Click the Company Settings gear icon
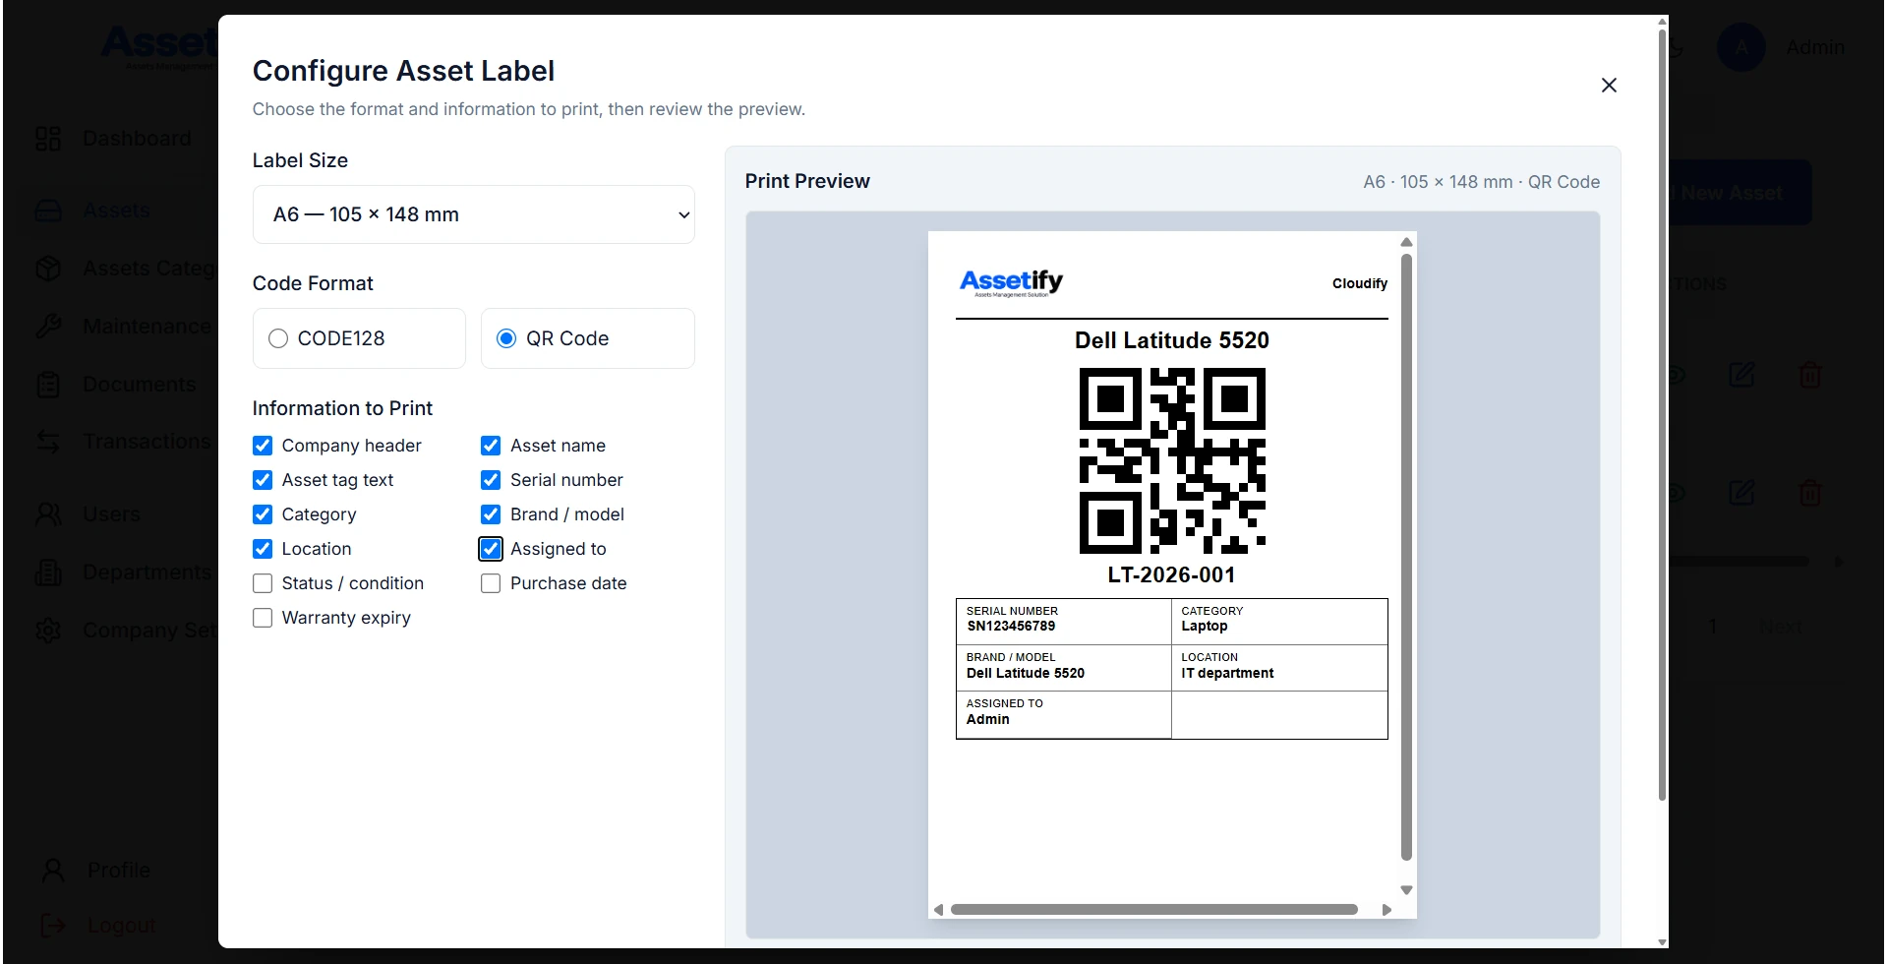Viewport: 1888px width, 964px height. 48,630
